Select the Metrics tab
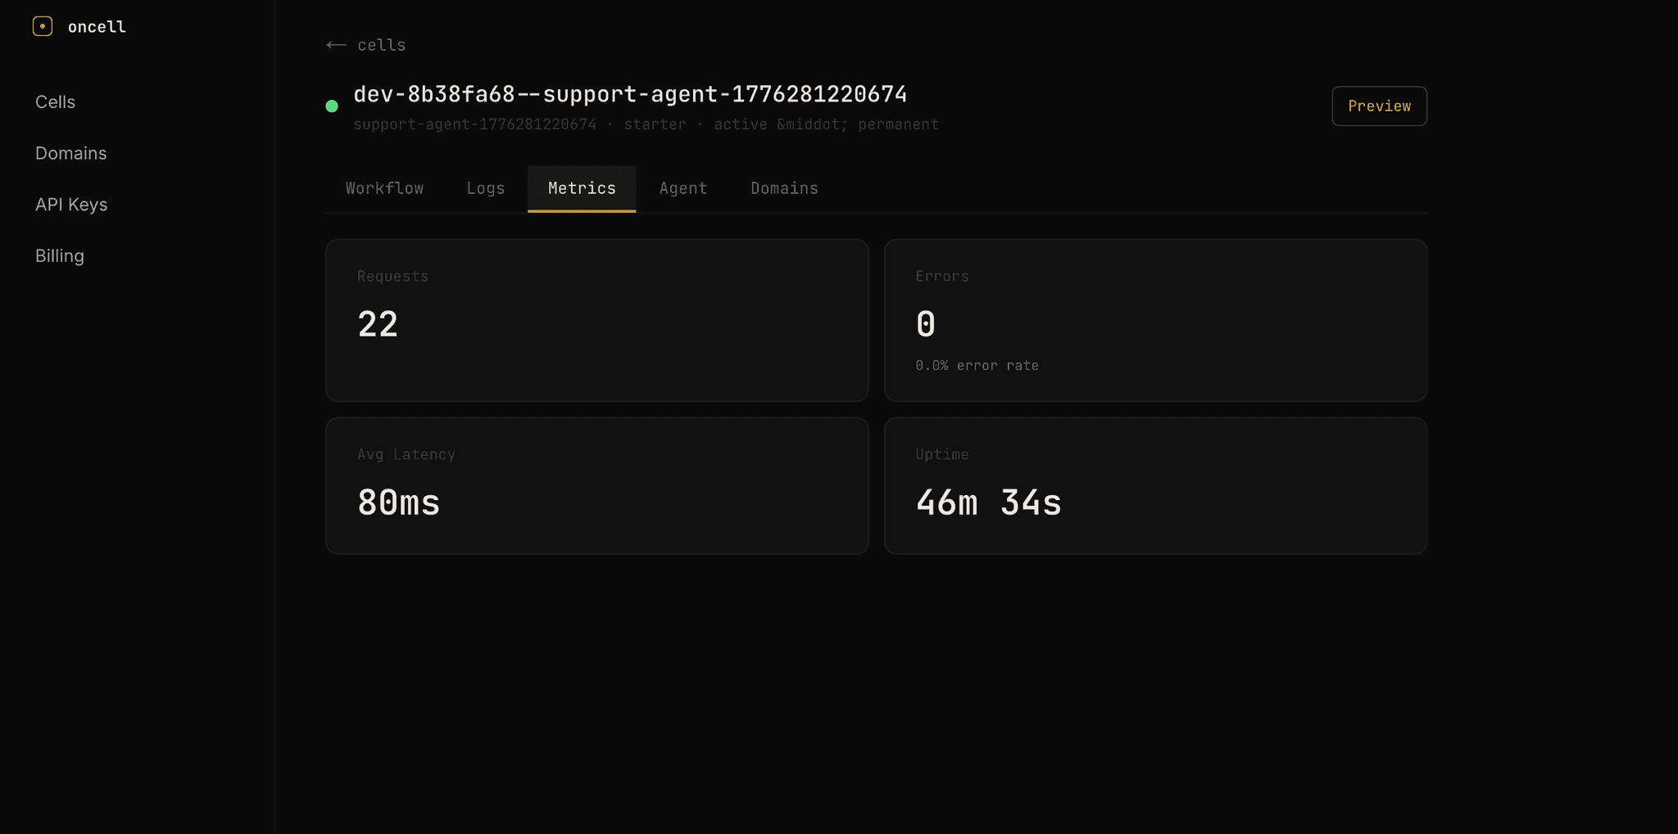 [582, 188]
